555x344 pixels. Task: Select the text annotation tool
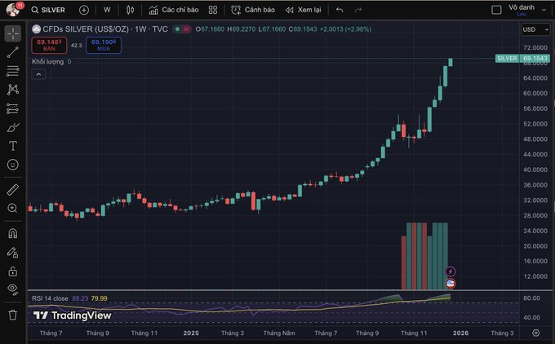pyautogui.click(x=12, y=146)
